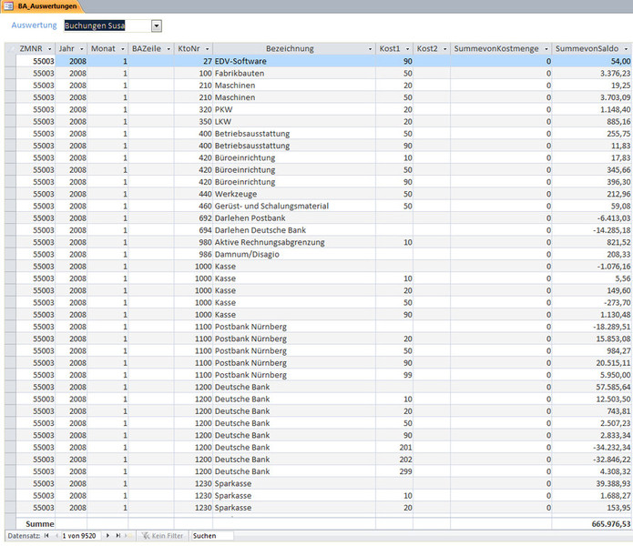Open the KtoNr column filter dropdown
Screen dimensions: 633x546
point(207,49)
